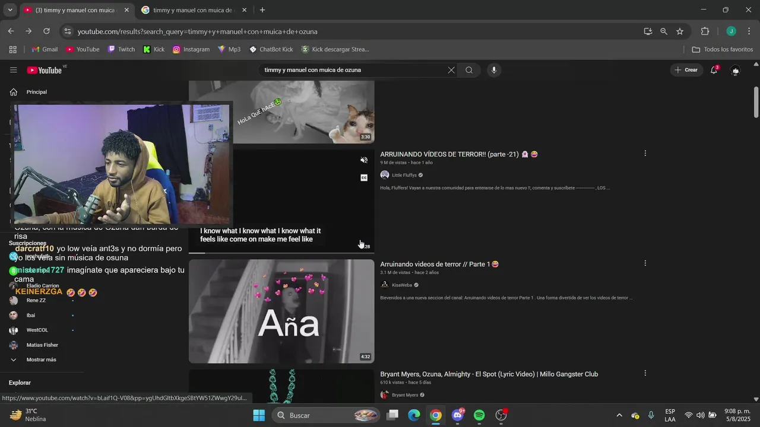This screenshot has height=427, width=760.
Task: Open options menu for ARRUINANDO VÍDEOS DE TERROR
Action: coord(645,154)
